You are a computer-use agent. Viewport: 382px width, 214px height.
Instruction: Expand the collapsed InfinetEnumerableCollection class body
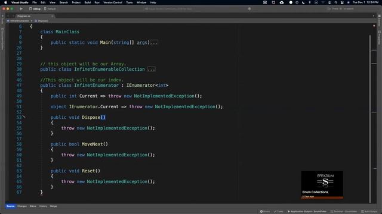tap(151, 70)
